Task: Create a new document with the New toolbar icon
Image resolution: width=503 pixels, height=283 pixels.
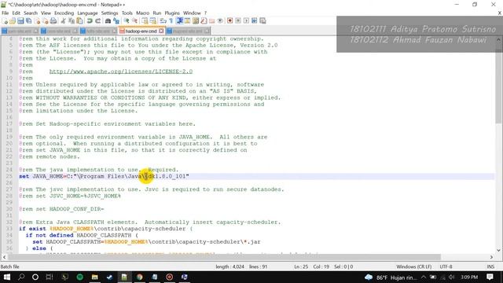Action: coord(6,21)
